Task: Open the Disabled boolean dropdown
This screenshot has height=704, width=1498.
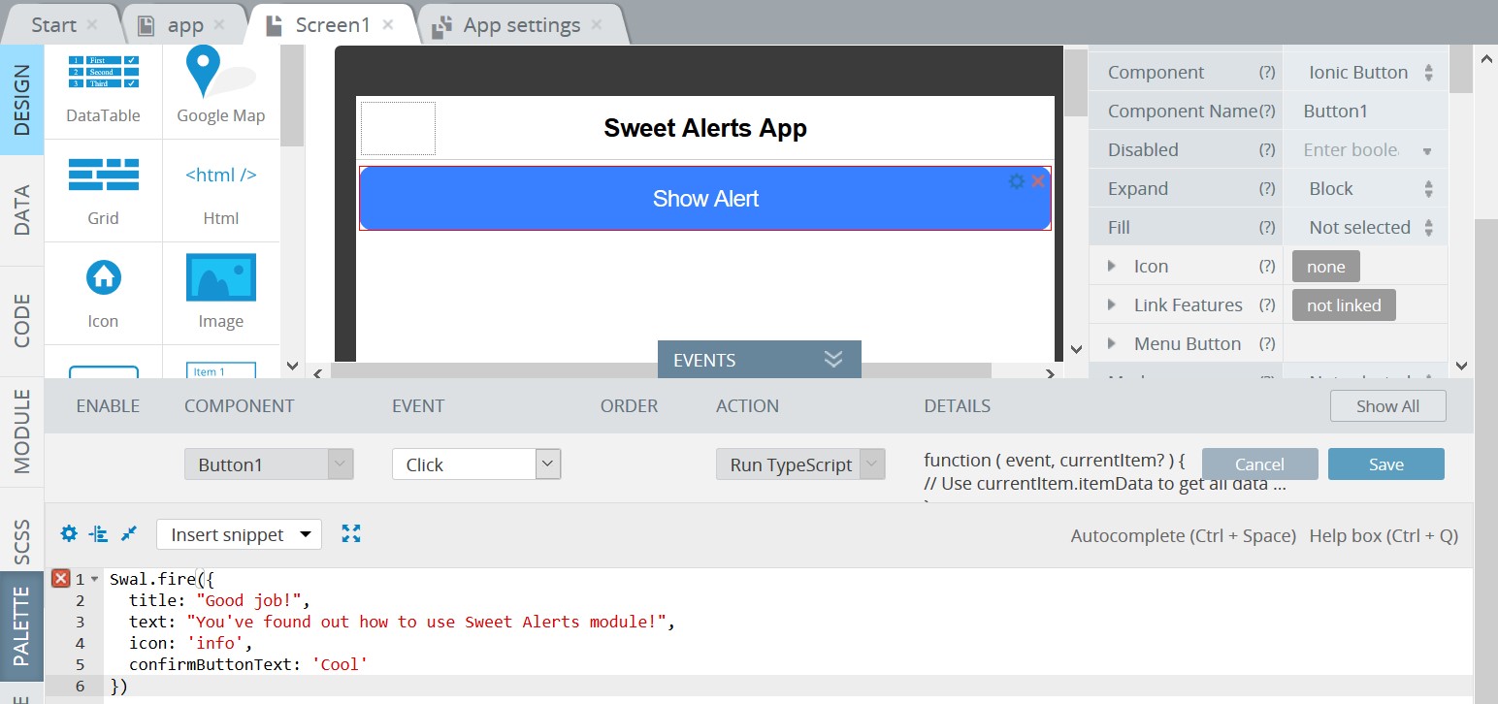Action: (x=1365, y=149)
